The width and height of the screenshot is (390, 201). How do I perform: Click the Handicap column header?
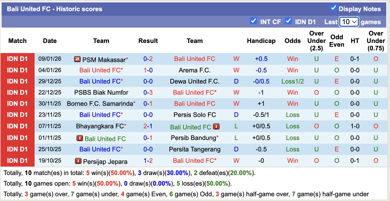click(261, 41)
